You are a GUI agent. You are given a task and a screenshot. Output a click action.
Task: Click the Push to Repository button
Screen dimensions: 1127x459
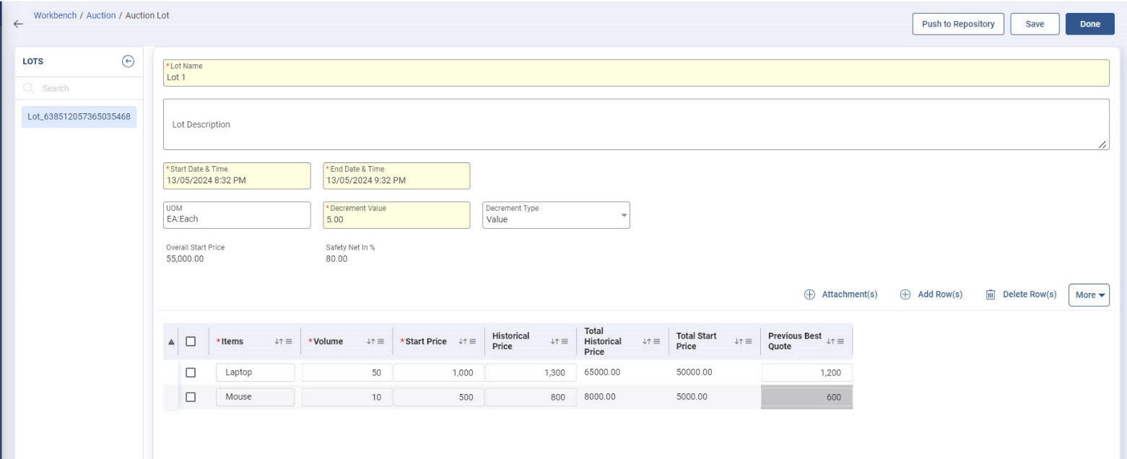[x=958, y=24]
